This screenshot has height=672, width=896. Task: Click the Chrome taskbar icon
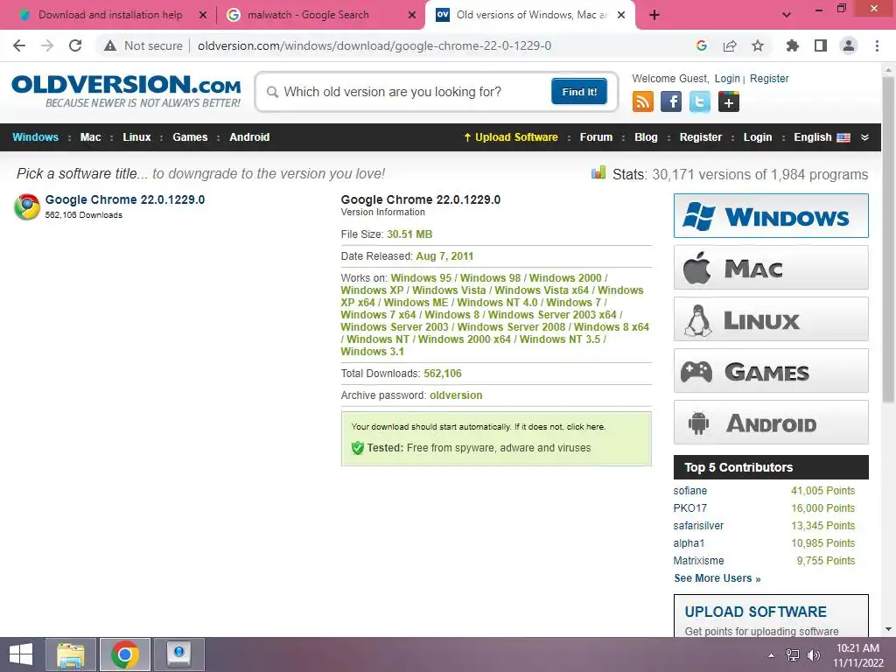click(x=125, y=654)
